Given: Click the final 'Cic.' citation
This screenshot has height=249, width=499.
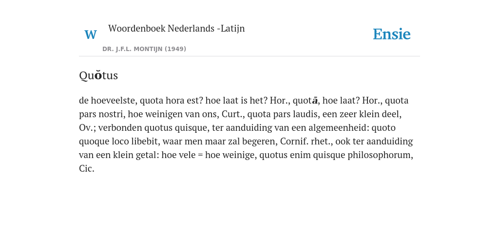Looking at the screenshot, I should (87, 169).
